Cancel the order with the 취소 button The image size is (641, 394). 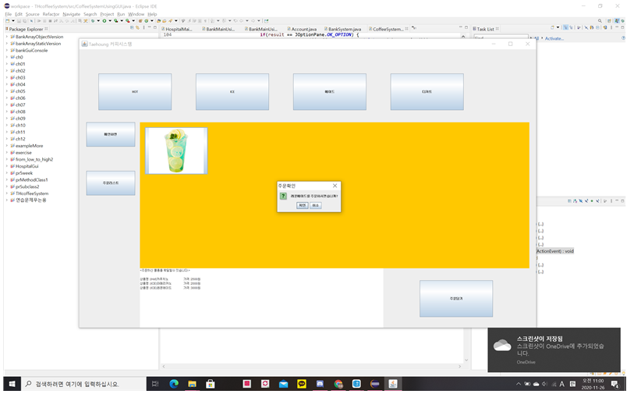click(x=316, y=205)
